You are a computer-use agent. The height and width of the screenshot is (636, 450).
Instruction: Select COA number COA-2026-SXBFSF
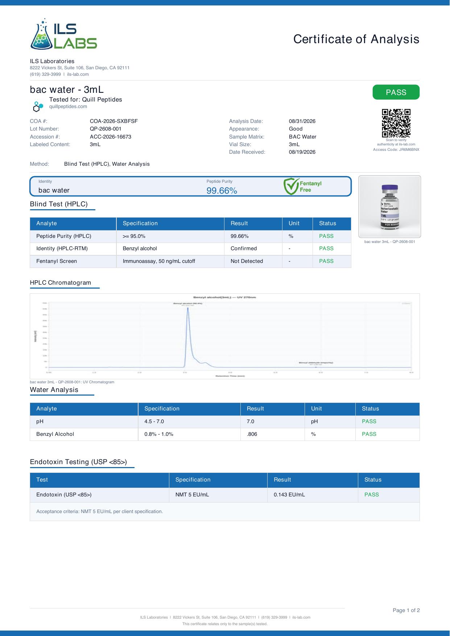click(114, 121)
